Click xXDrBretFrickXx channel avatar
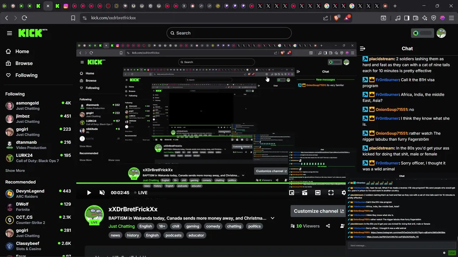The image size is (458, 257). coord(94,215)
